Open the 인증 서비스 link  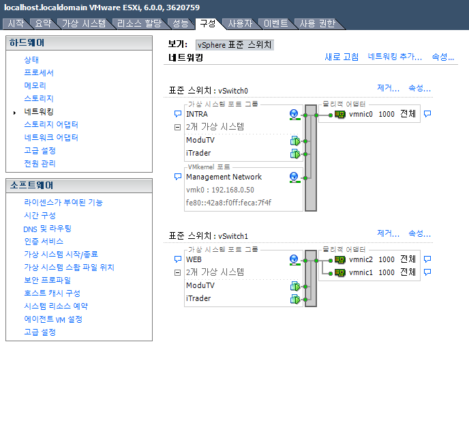(44, 242)
